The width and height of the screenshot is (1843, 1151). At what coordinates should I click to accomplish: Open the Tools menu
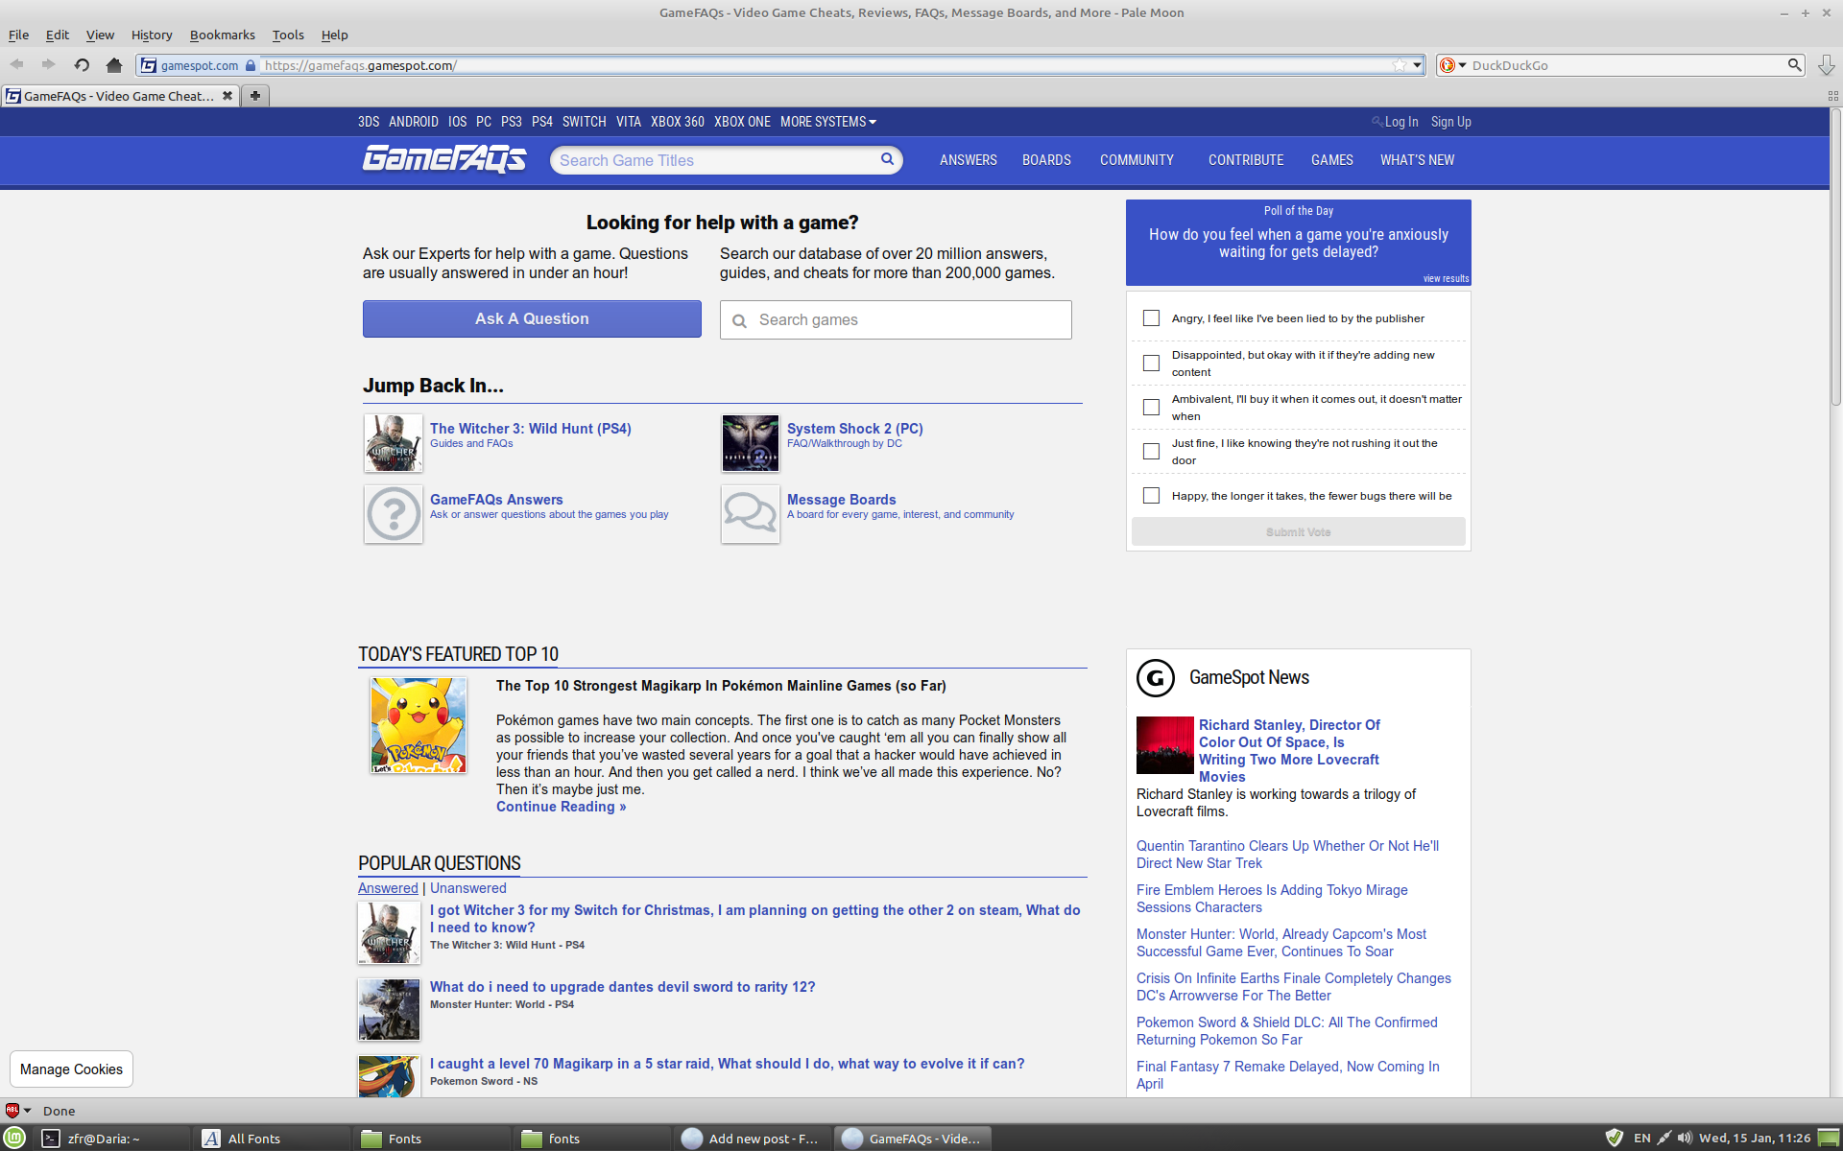288,35
